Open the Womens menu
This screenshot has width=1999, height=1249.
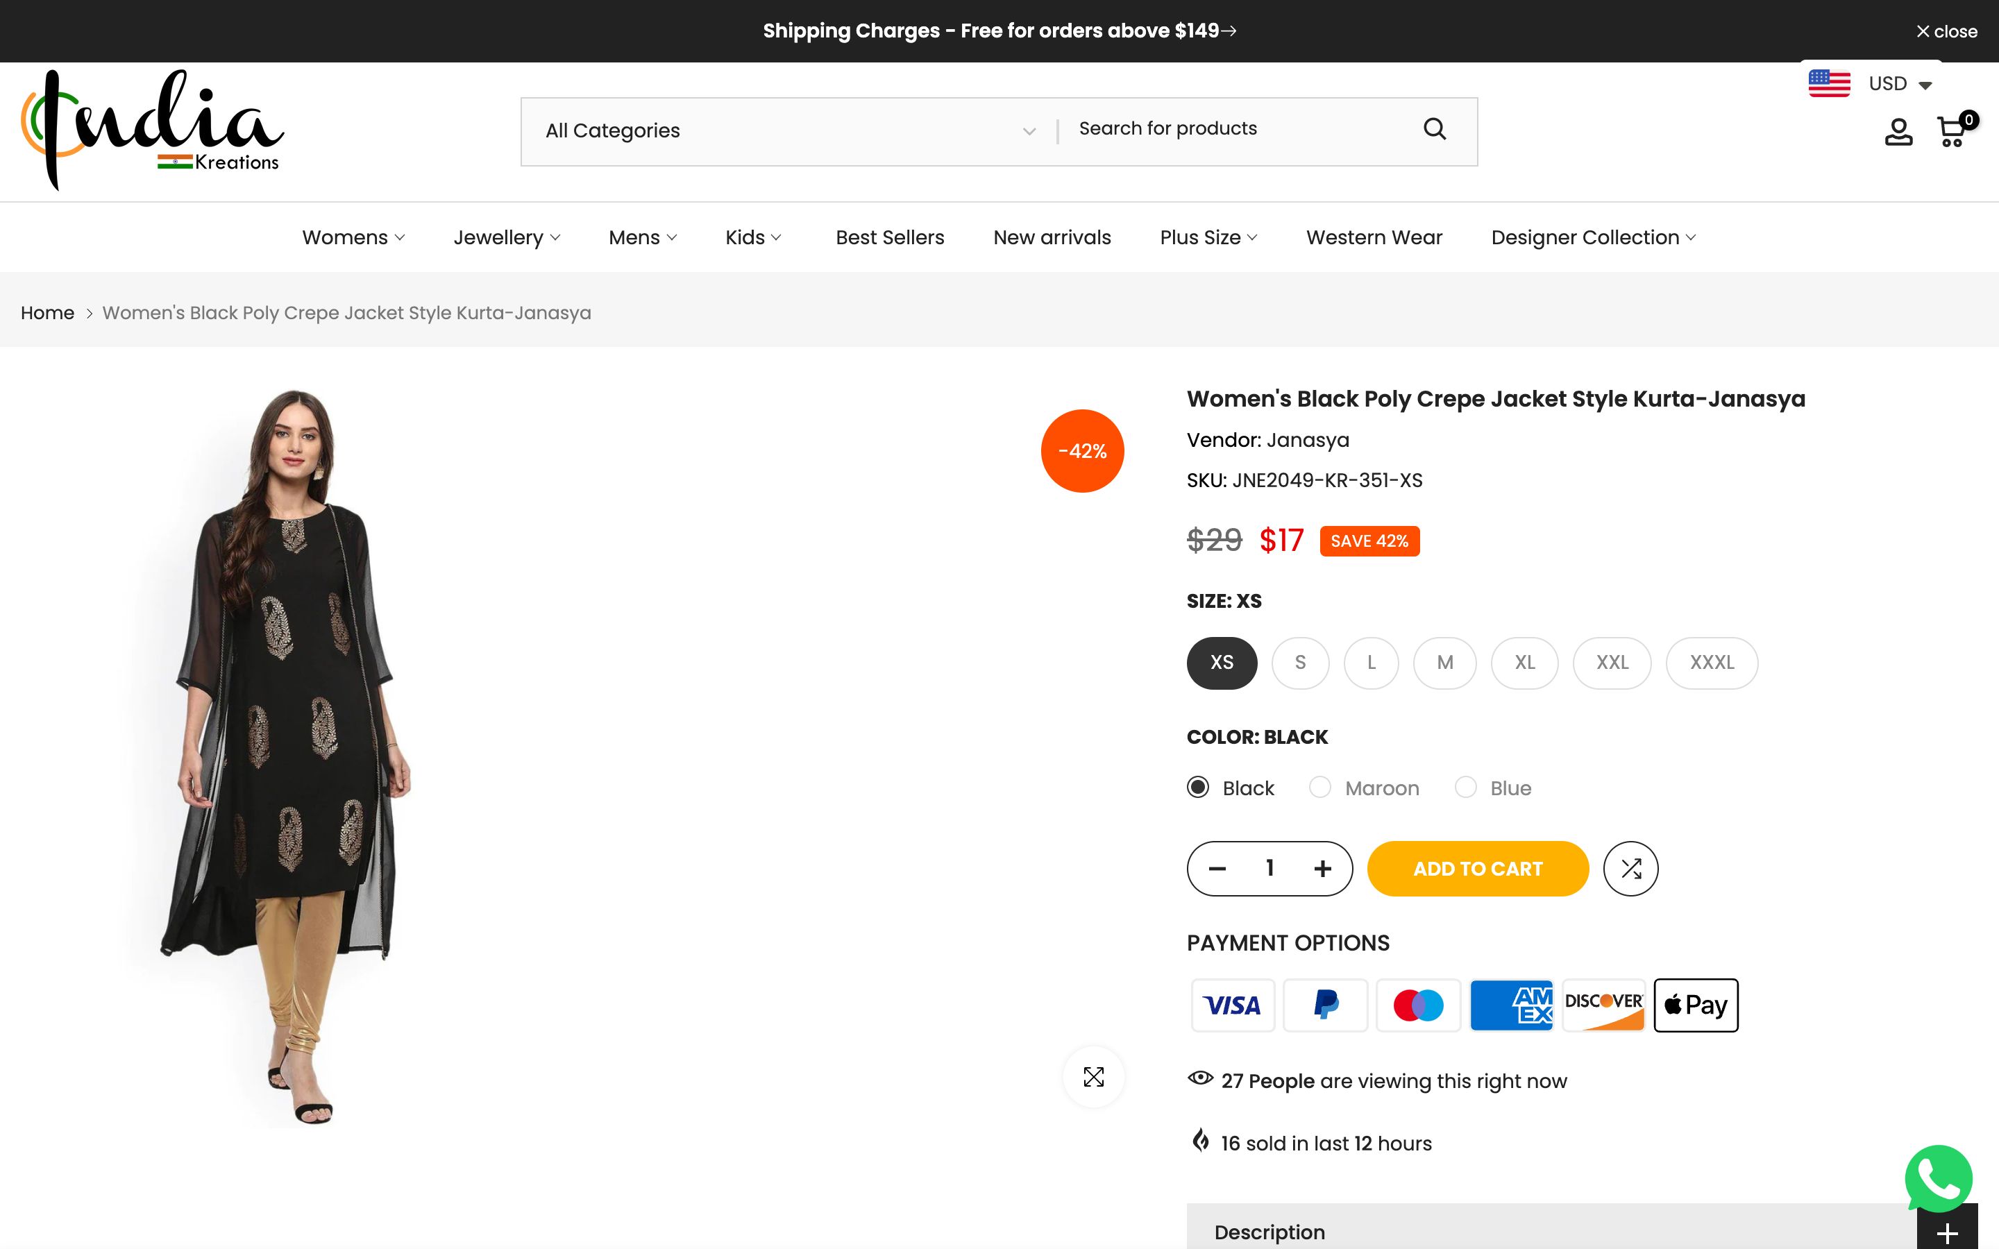pyautogui.click(x=353, y=238)
